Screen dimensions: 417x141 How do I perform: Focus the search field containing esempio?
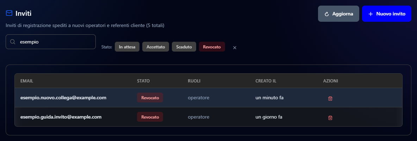[x=50, y=42]
